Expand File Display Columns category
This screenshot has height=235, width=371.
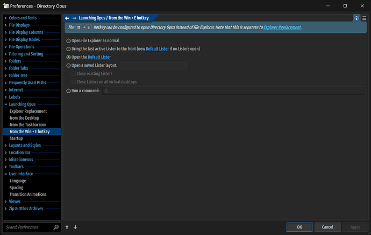click(x=6, y=32)
